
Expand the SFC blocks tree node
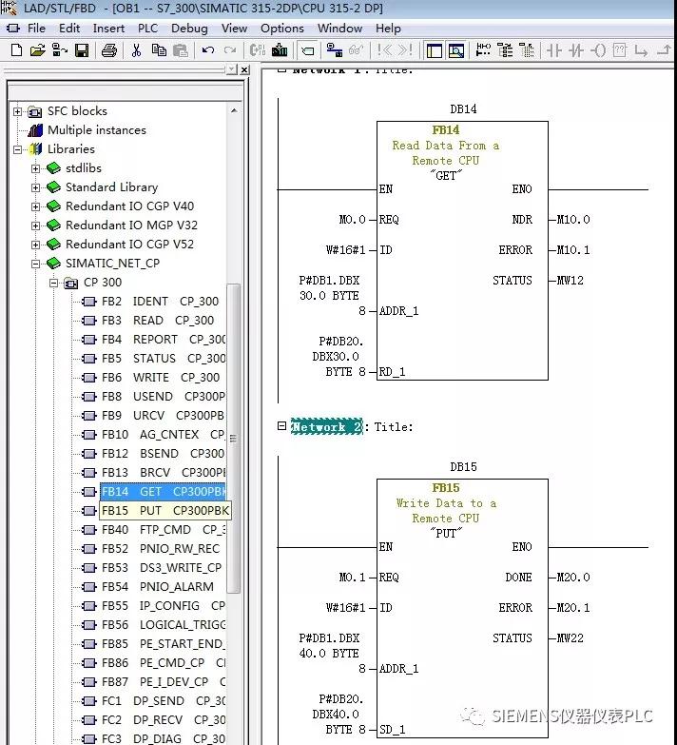click(18, 111)
